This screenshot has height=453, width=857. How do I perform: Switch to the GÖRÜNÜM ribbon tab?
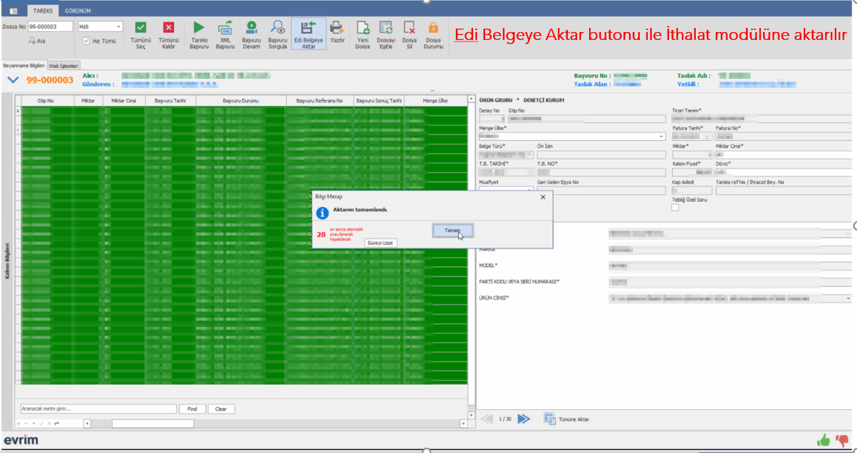tap(78, 11)
